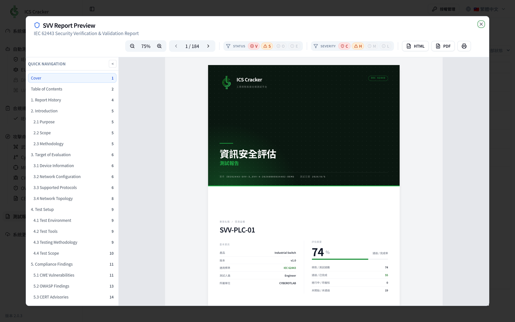Open 3.2 Network Configuration
The height and width of the screenshot is (322, 515).
(72, 176)
